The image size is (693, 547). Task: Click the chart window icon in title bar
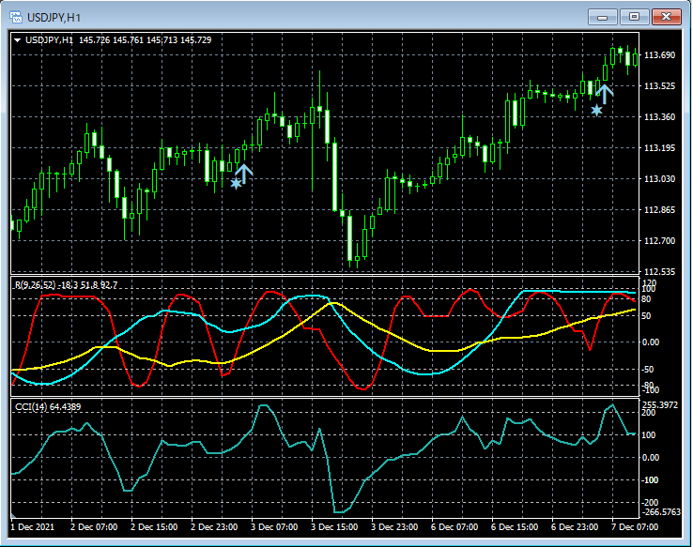pos(18,16)
